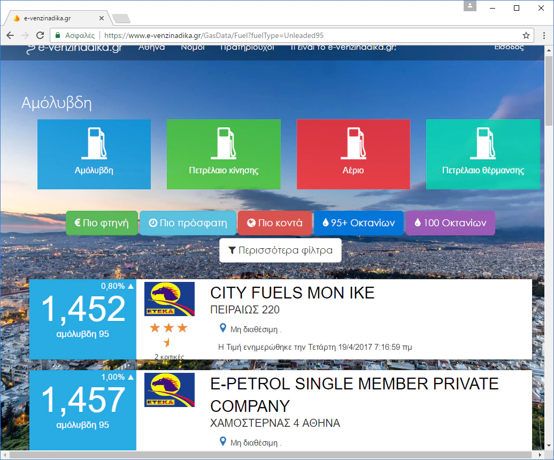Image resolution: width=554 pixels, height=460 pixels.
Task: Click the address ΧΑΜΟΣΤΕΡΝΑΣ 4 ΑΘΗΝΑ
Action: (275, 423)
